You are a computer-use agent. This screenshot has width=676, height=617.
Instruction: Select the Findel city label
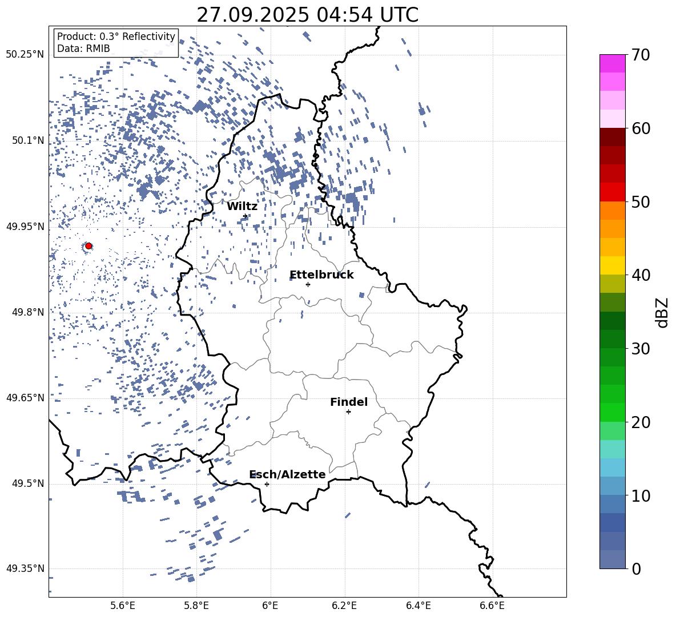tap(349, 402)
